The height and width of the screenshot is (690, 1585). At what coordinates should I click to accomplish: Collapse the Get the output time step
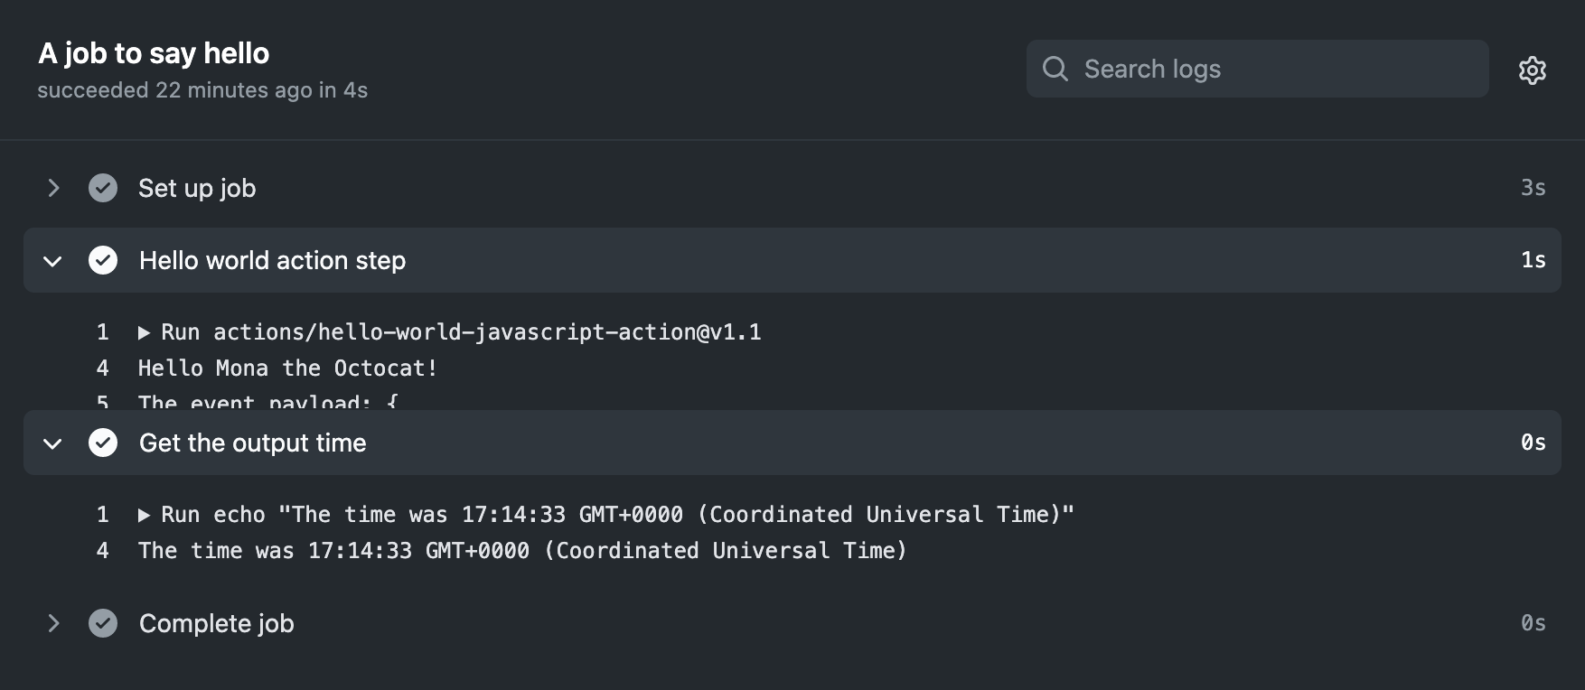tap(53, 443)
